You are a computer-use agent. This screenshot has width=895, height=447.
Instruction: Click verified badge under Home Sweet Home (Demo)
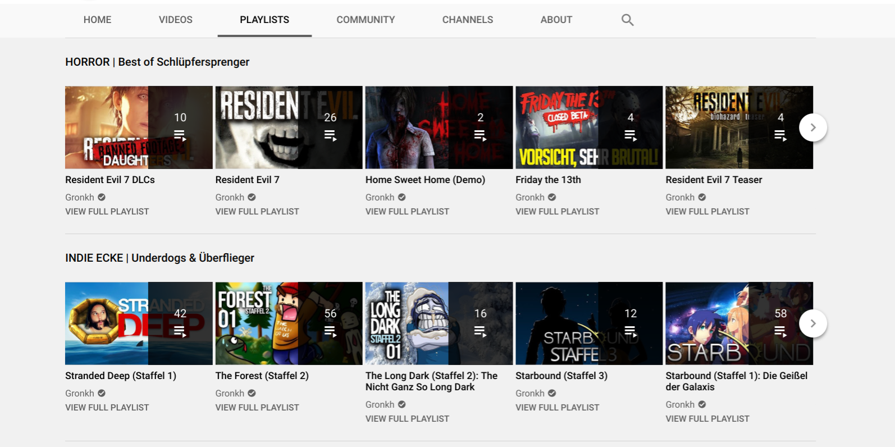pyautogui.click(x=401, y=197)
